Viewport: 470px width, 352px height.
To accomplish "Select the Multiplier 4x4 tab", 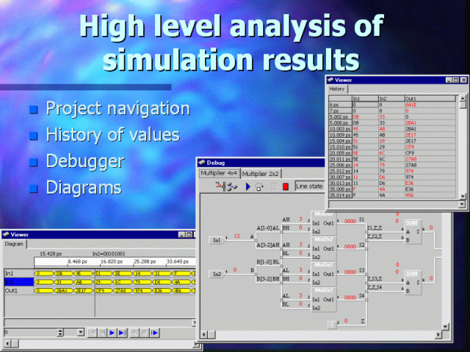I will pos(220,173).
